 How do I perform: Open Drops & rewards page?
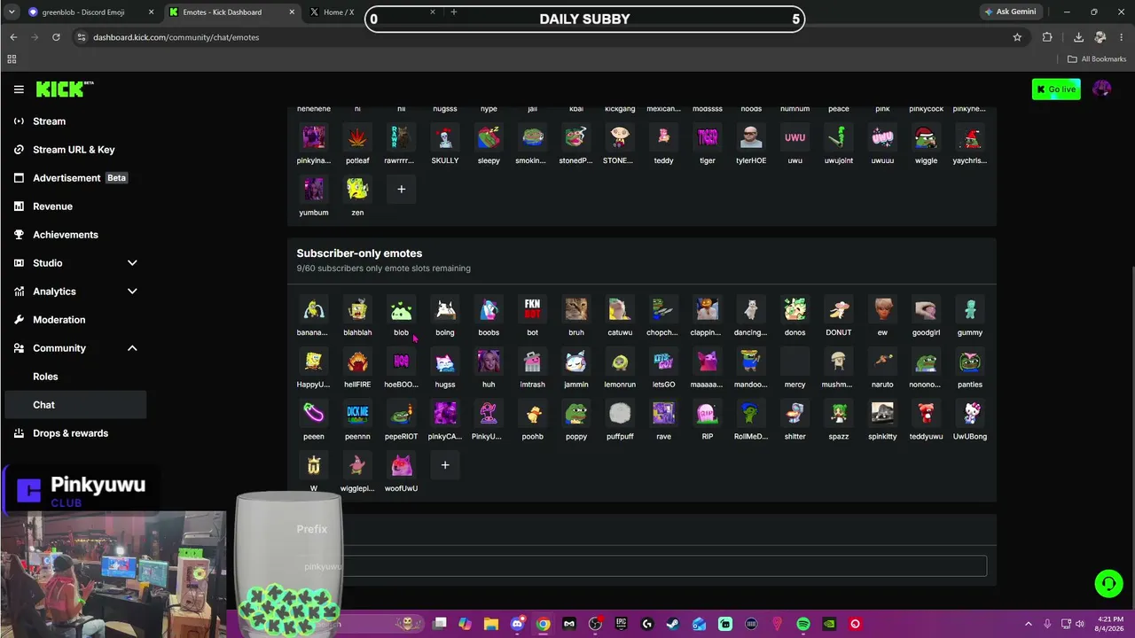point(70,433)
